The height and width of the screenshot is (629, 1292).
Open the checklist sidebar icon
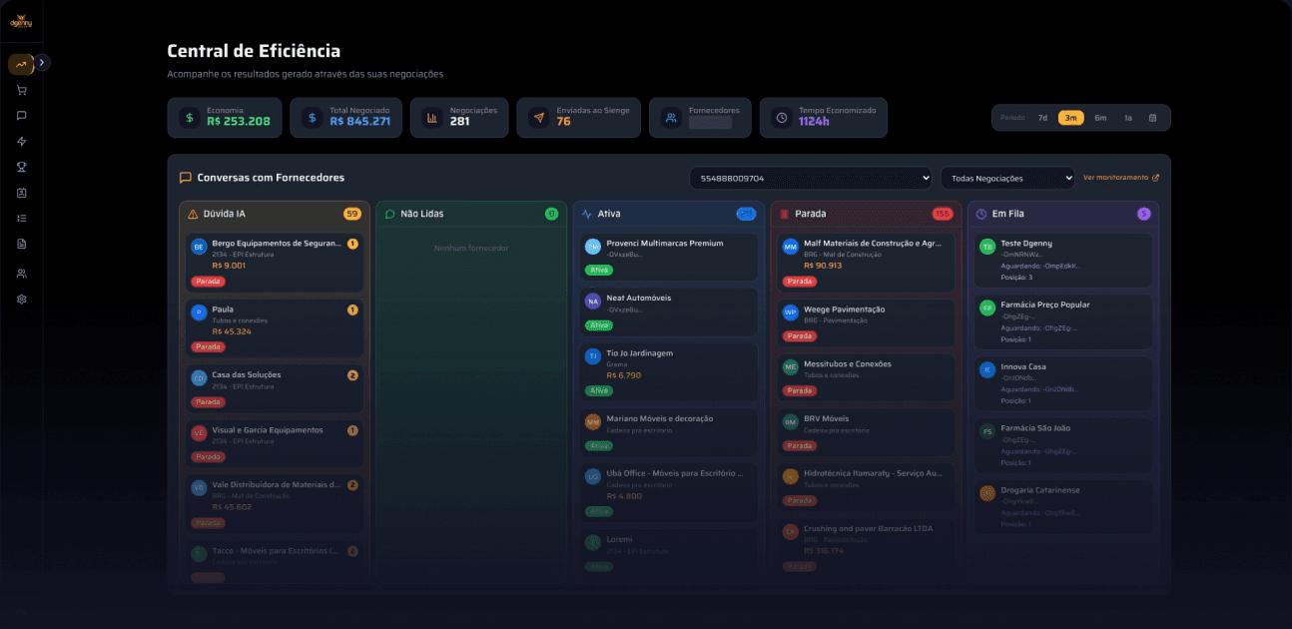(x=21, y=218)
